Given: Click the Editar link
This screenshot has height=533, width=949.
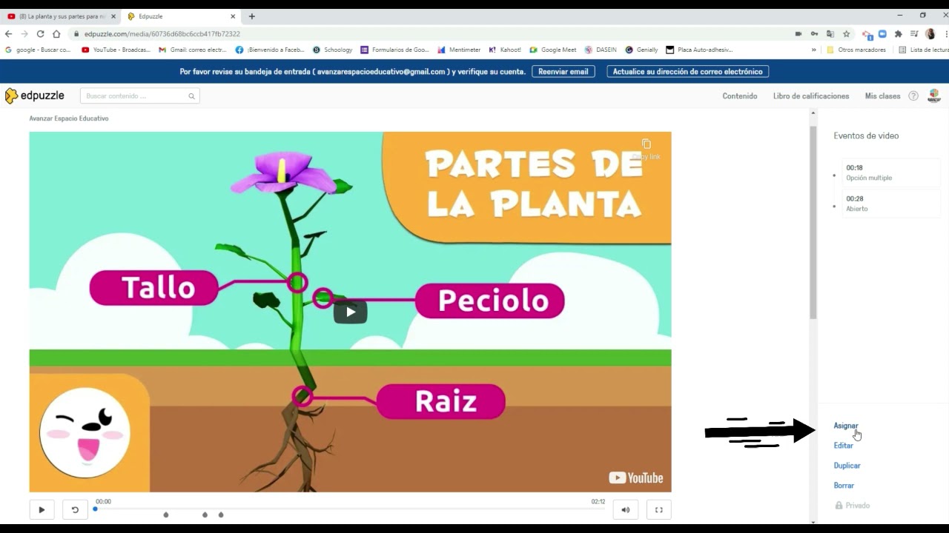Looking at the screenshot, I should tap(843, 446).
